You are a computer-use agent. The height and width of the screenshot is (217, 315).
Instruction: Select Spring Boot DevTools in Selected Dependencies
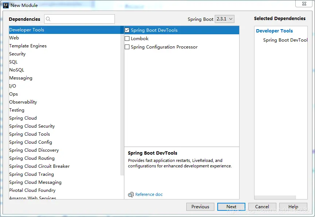click(285, 40)
